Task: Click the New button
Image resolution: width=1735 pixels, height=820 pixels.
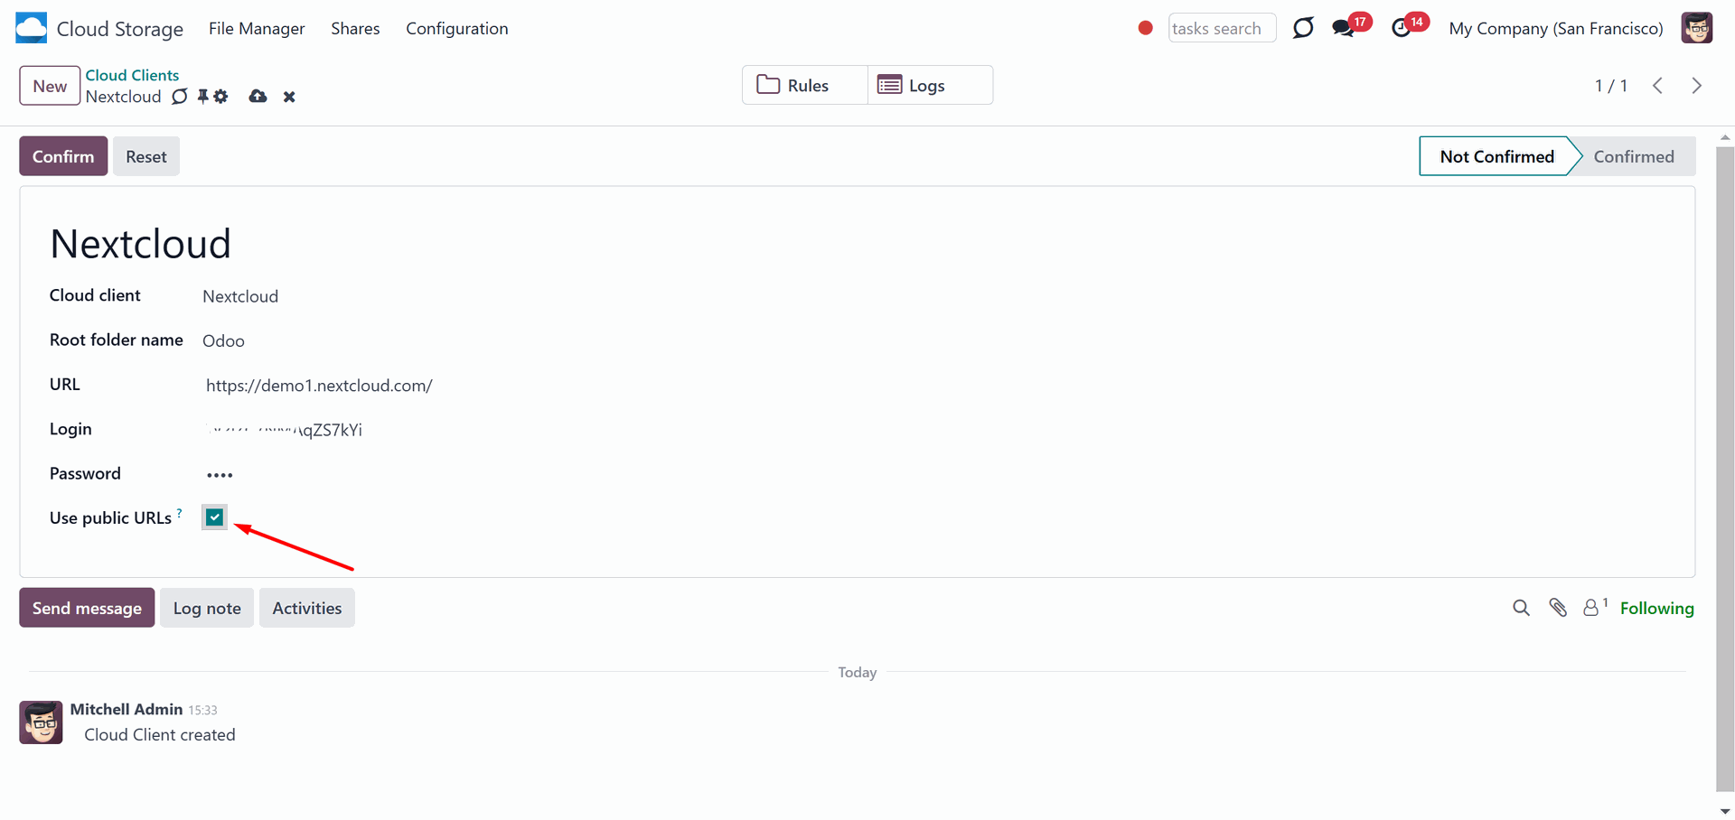Action: 50,86
